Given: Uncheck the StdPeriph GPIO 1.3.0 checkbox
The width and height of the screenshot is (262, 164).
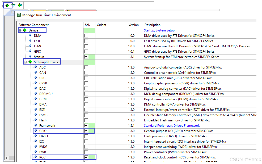Looking at the screenshot, I should click(x=86, y=131).
